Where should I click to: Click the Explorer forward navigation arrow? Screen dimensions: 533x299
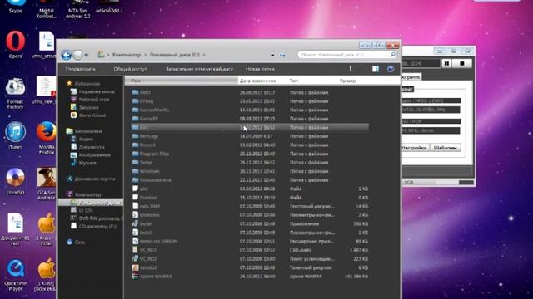pyautogui.click(x=77, y=55)
